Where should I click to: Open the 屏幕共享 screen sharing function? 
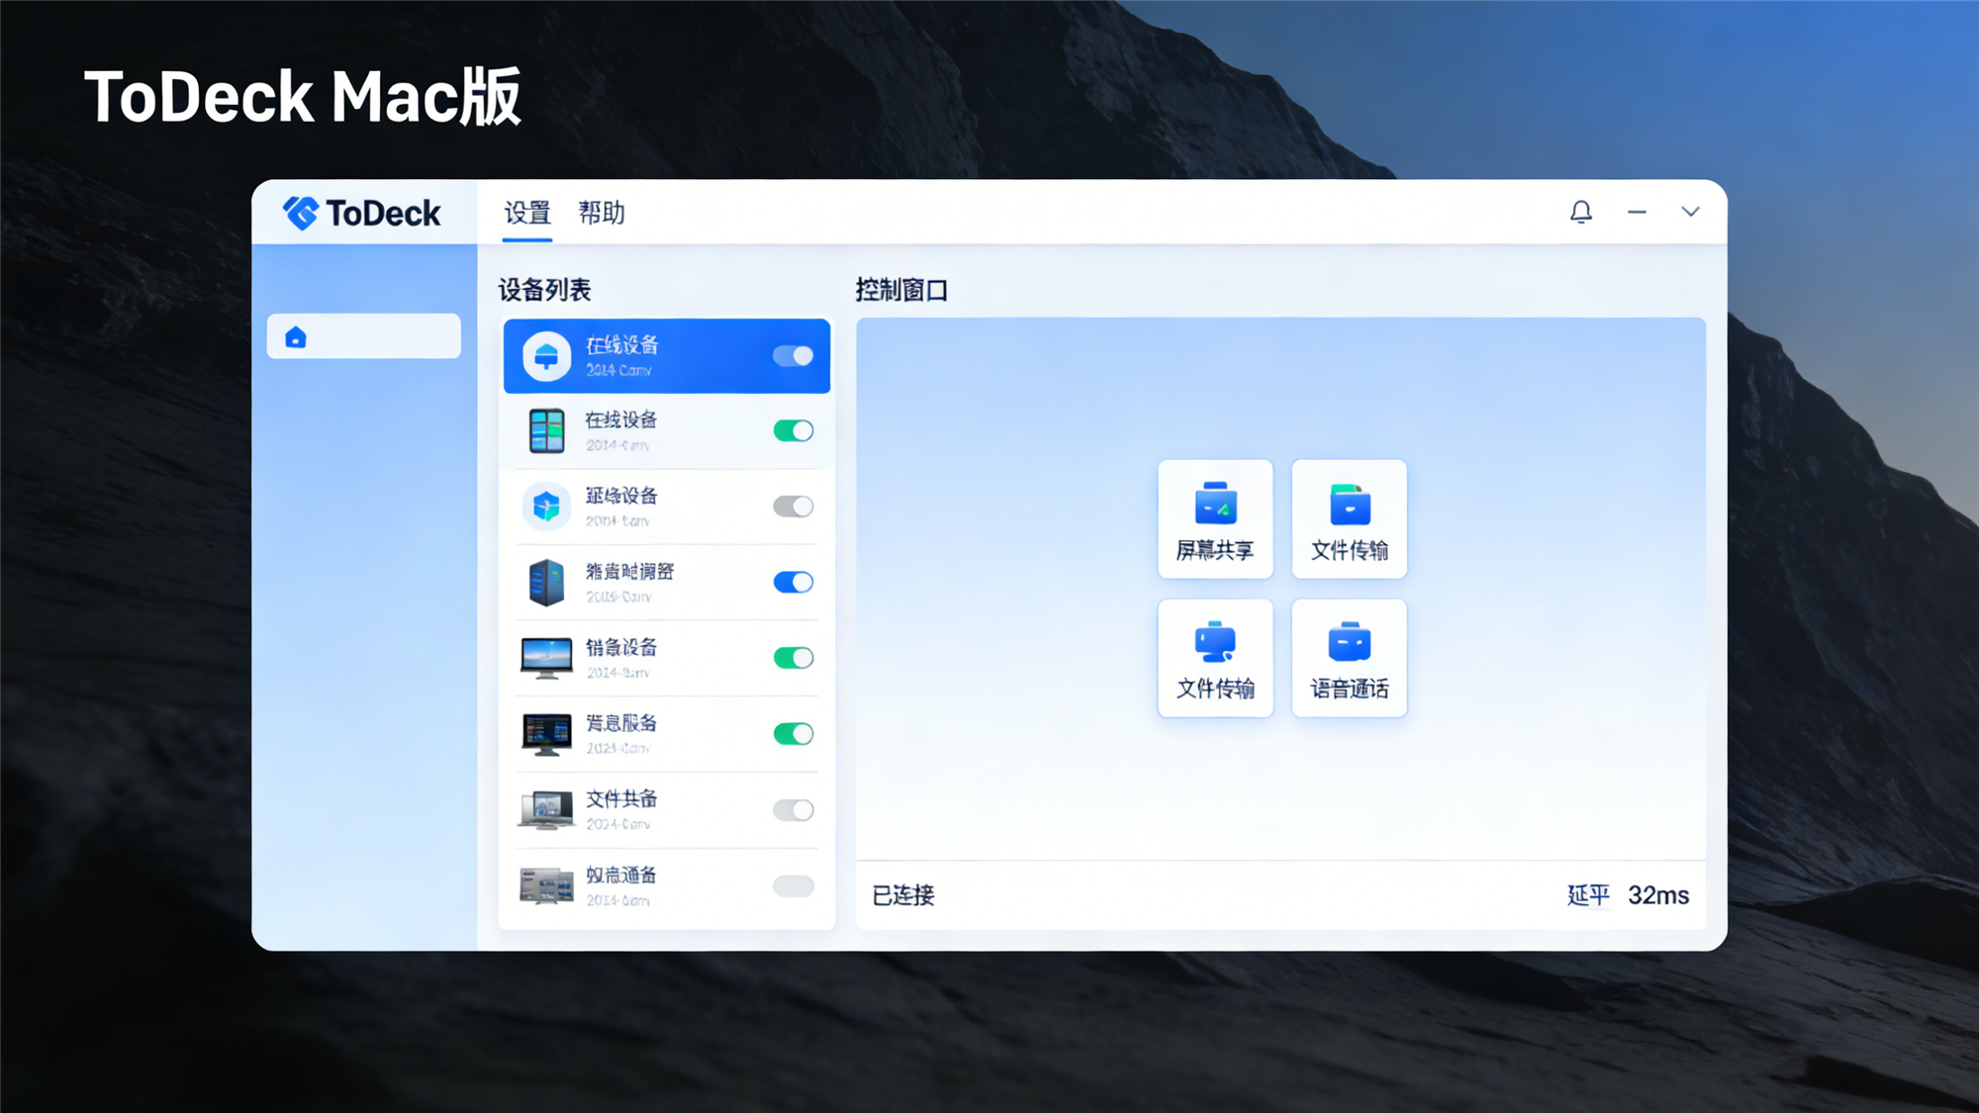(x=1215, y=519)
